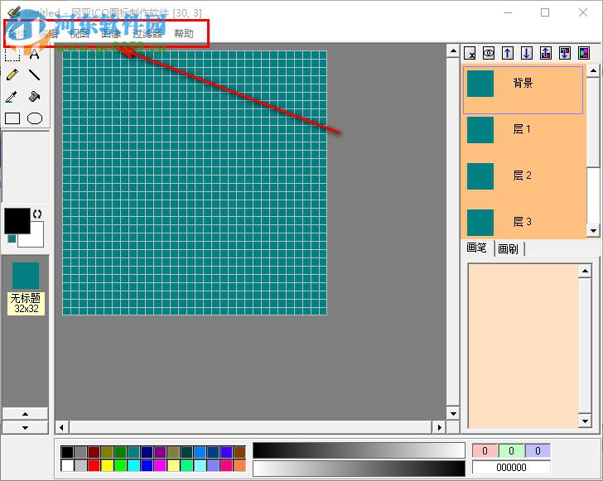This screenshot has width=603, height=481.
Task: Pick the red palette swatch
Action: click(94, 465)
